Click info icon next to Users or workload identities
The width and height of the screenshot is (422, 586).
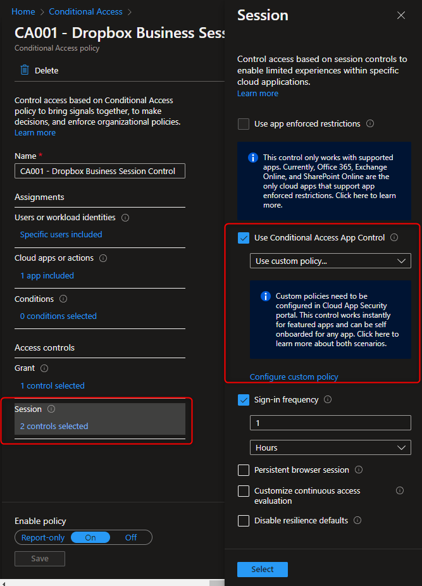125,218
